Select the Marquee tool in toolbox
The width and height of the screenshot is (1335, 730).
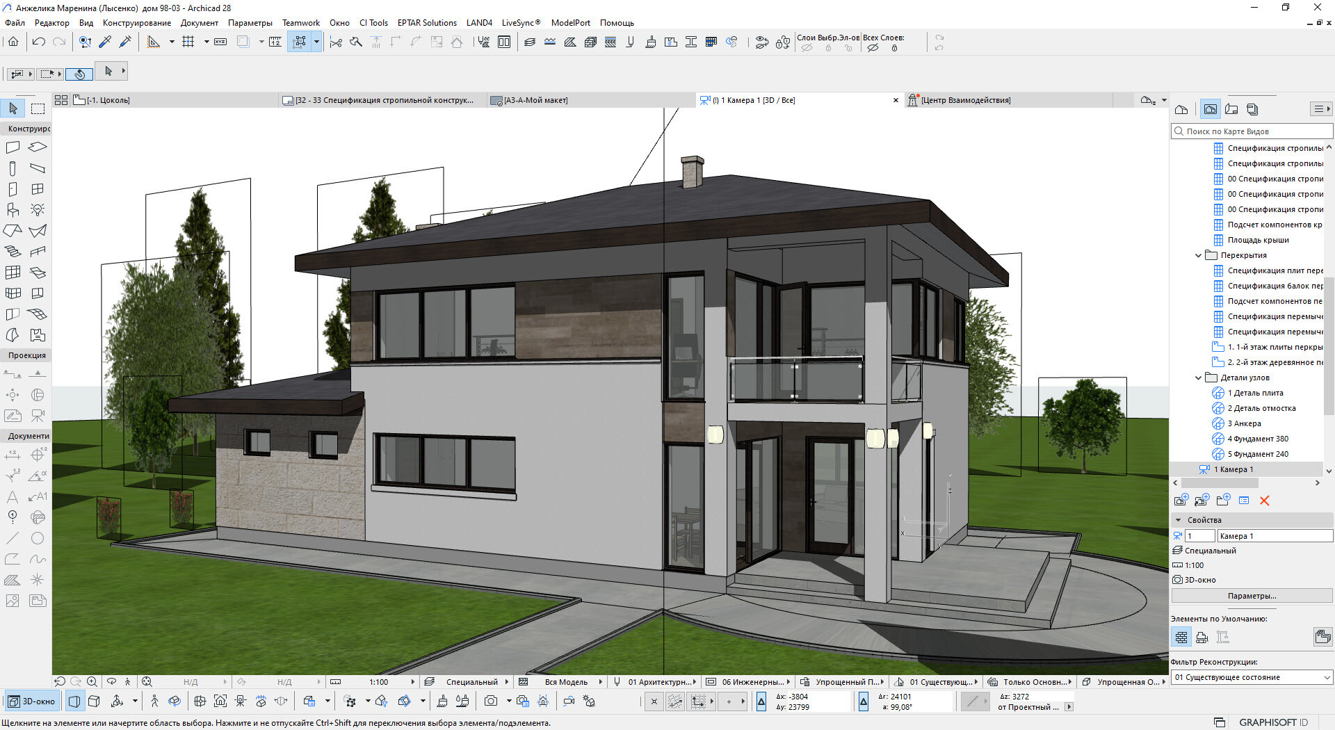[38, 108]
